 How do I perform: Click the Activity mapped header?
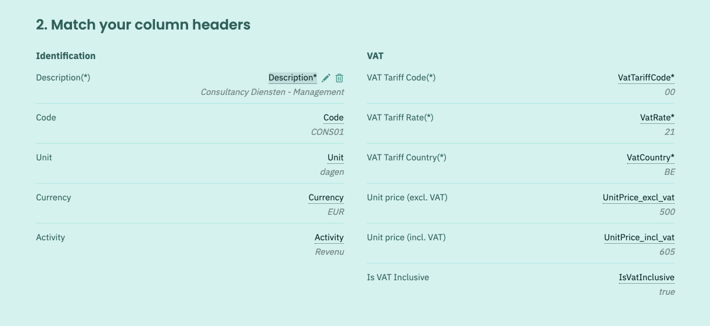click(329, 237)
